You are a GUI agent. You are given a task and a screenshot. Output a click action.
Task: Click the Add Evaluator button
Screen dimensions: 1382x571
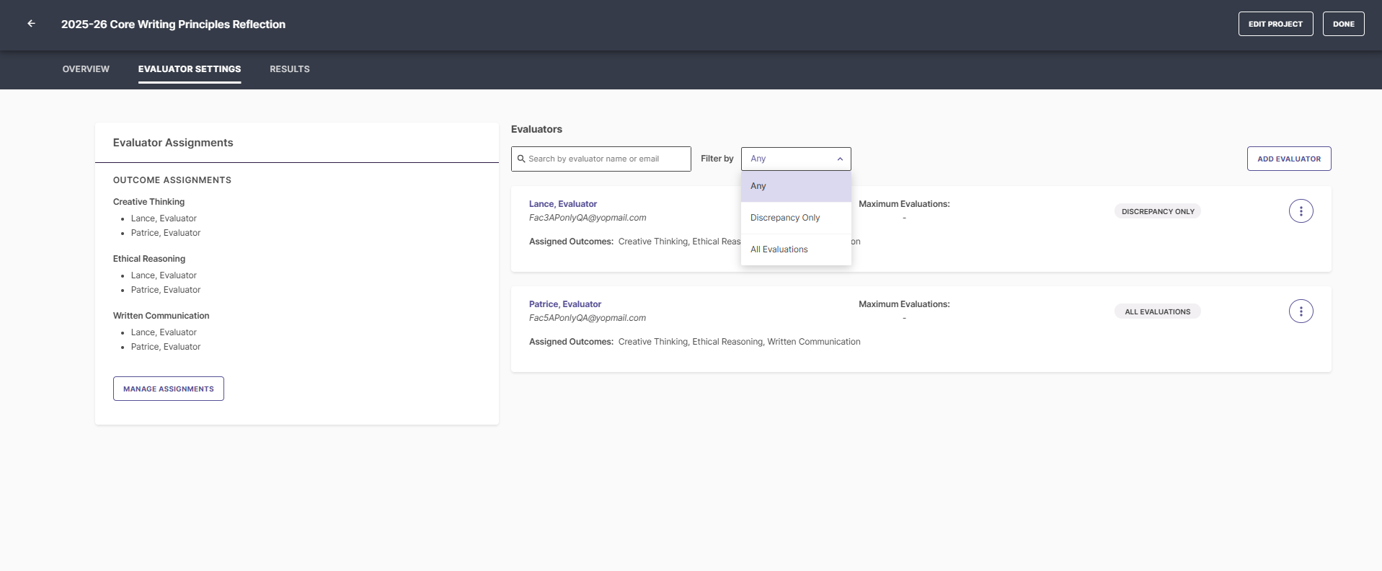(x=1289, y=159)
